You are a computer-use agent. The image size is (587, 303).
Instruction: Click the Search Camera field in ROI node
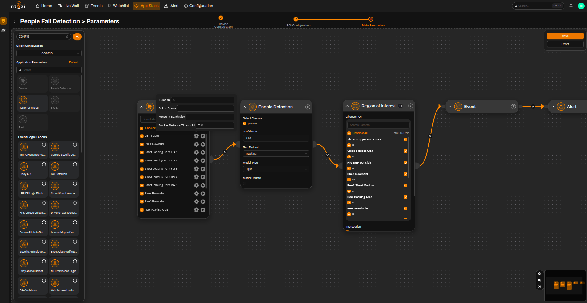tap(378, 125)
